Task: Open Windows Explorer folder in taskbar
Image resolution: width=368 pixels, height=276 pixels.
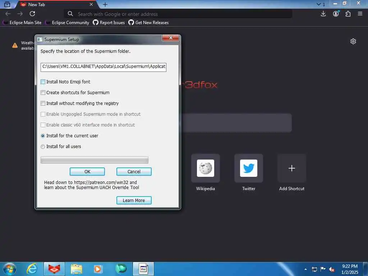Action: coord(77,269)
